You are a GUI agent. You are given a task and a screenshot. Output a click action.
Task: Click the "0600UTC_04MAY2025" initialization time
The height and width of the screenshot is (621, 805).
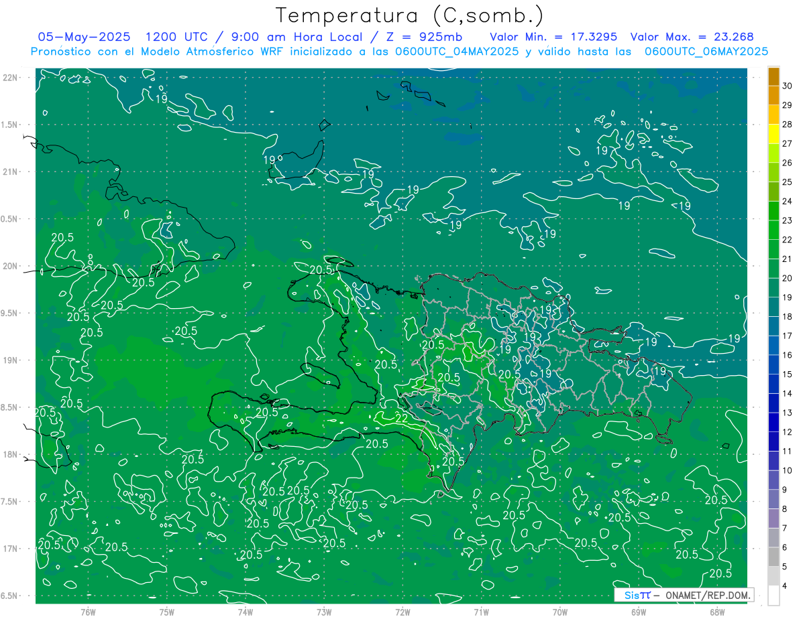tap(456, 51)
